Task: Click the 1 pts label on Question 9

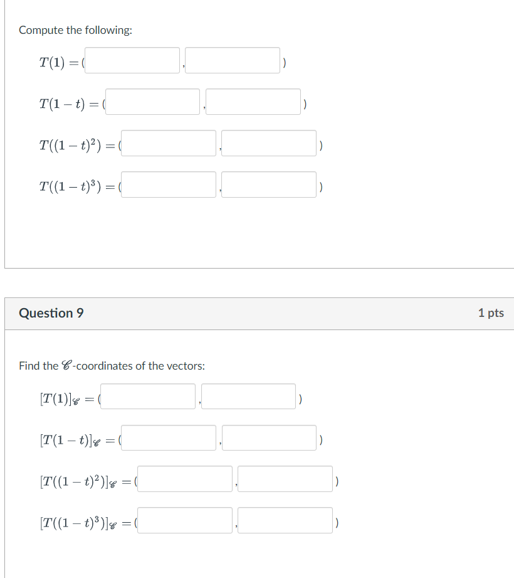Action: [491, 313]
